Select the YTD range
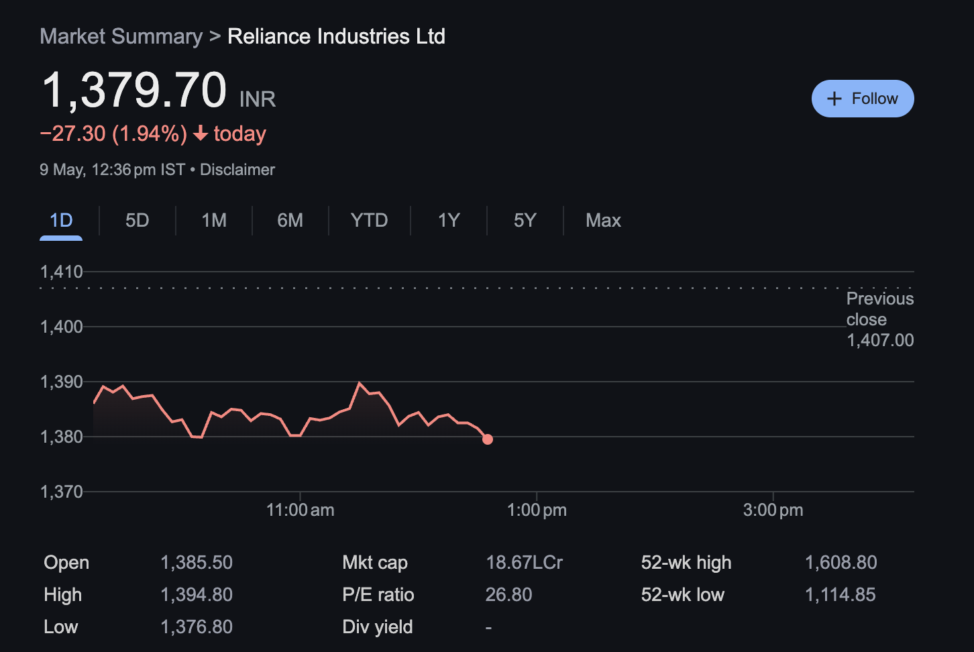The image size is (974, 652). pos(369,220)
